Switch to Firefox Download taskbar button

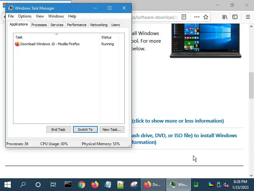(153, 185)
